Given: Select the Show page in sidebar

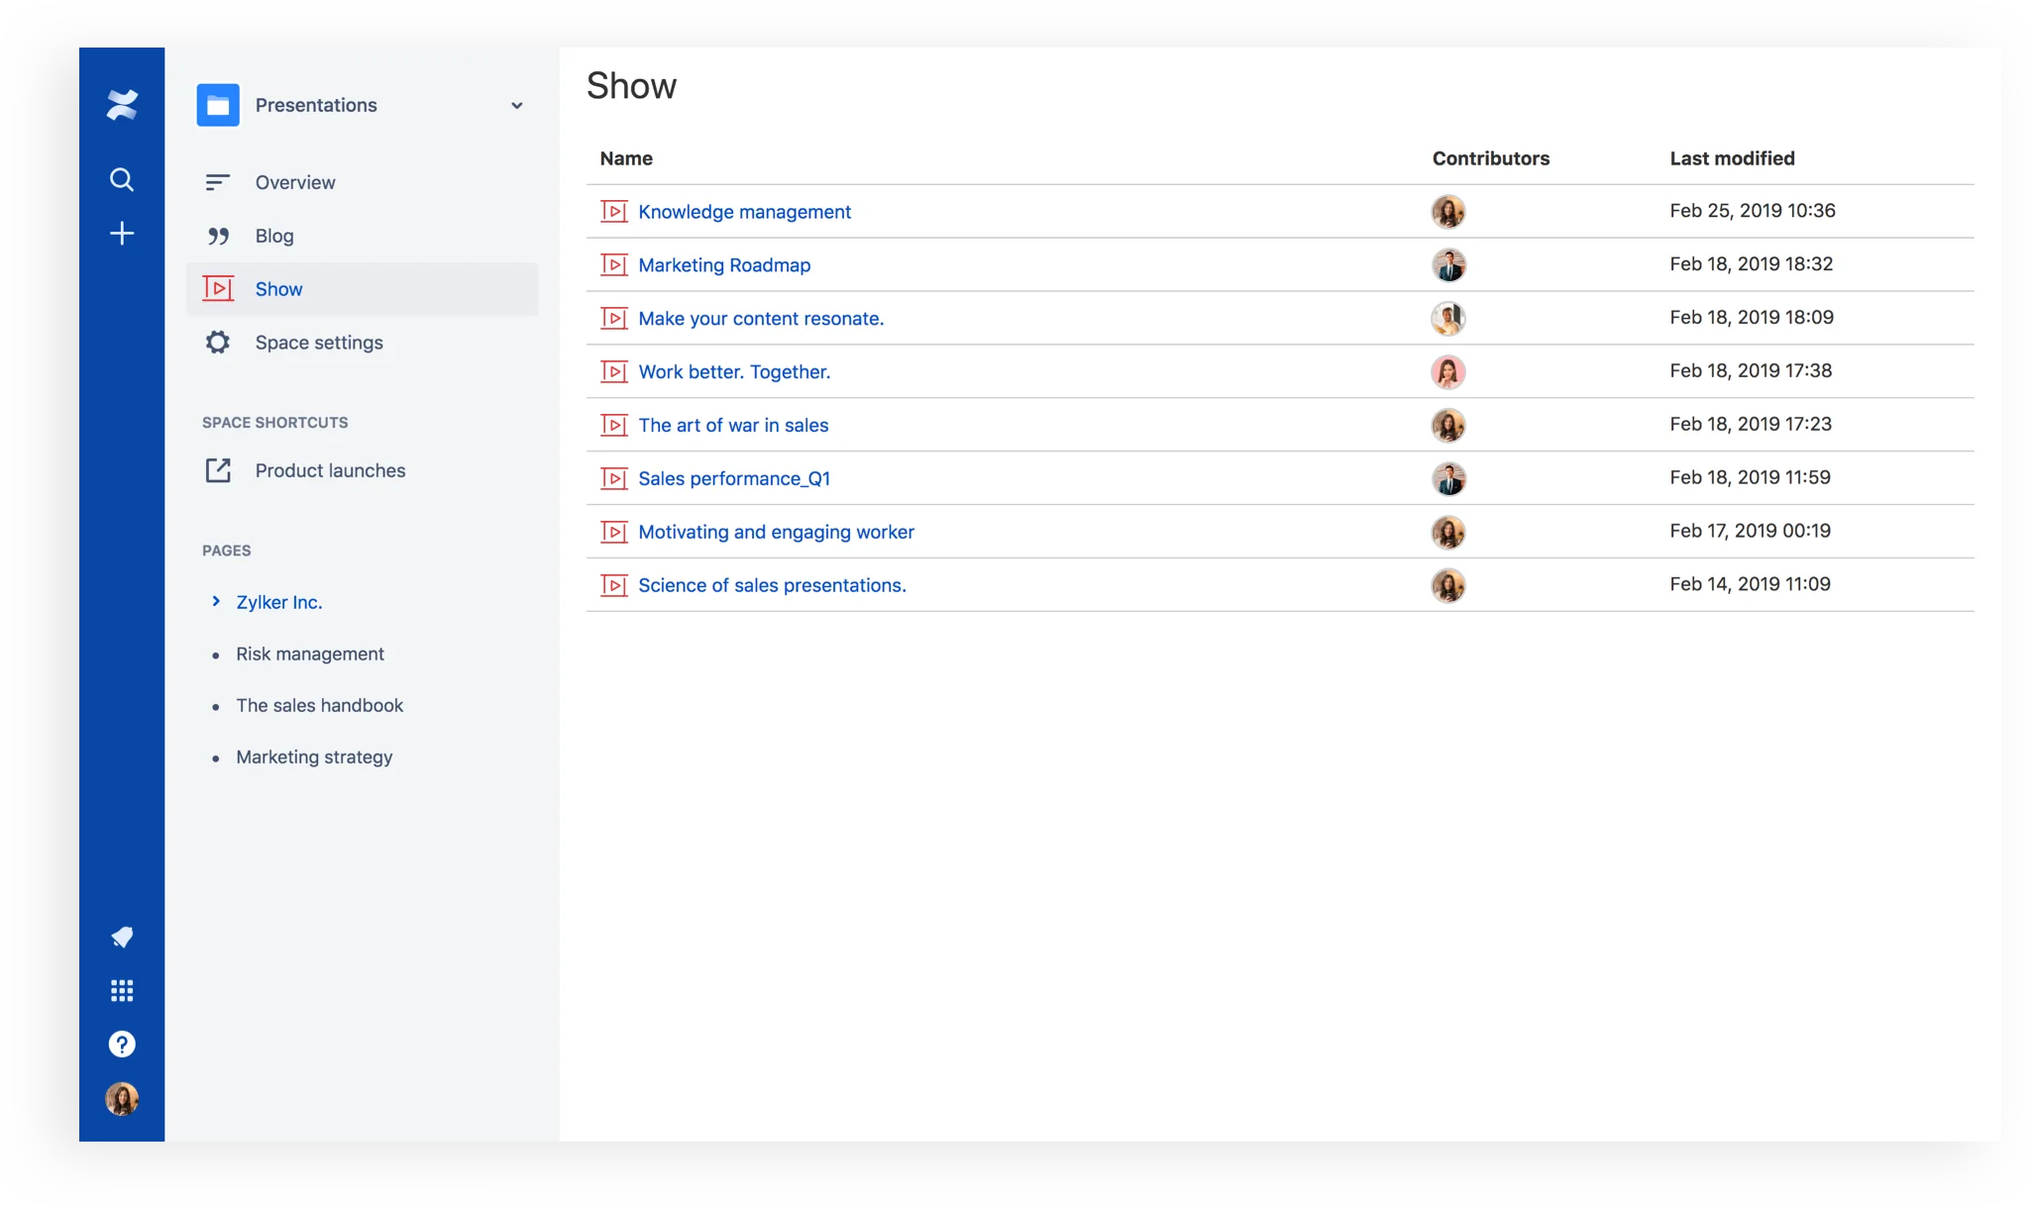Looking at the screenshot, I should (x=277, y=287).
